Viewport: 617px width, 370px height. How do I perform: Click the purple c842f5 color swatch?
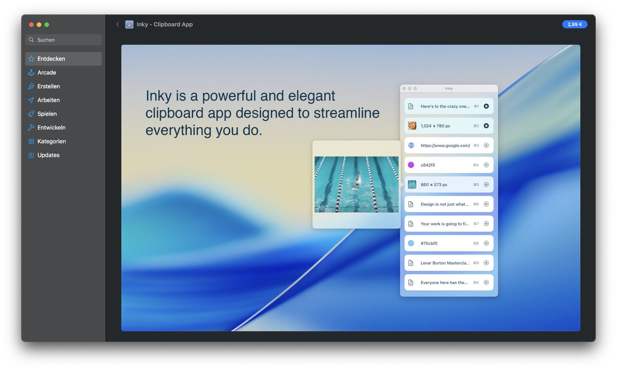(411, 165)
